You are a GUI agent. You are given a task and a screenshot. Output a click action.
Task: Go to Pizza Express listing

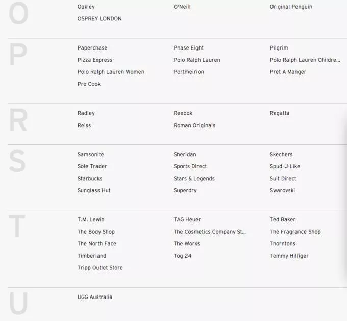coord(95,60)
